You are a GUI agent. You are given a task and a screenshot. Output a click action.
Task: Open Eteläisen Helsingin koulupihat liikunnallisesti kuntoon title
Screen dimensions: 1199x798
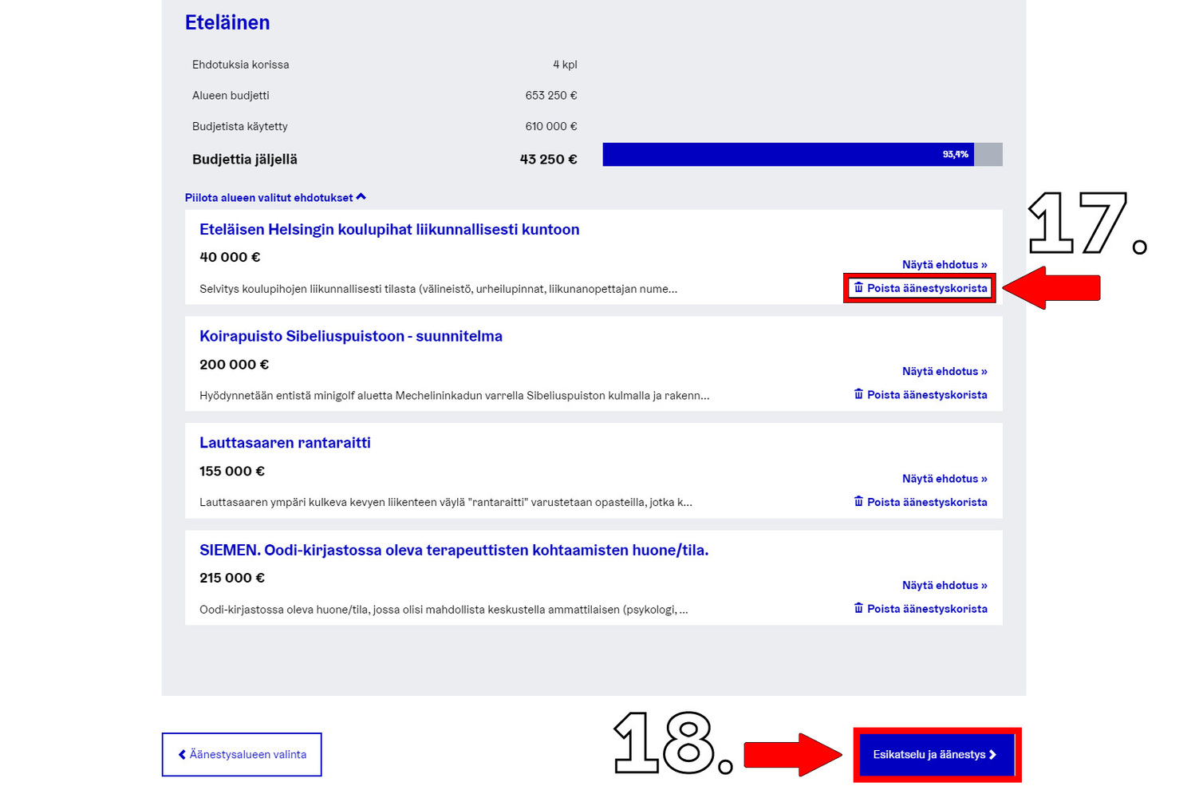[389, 230]
